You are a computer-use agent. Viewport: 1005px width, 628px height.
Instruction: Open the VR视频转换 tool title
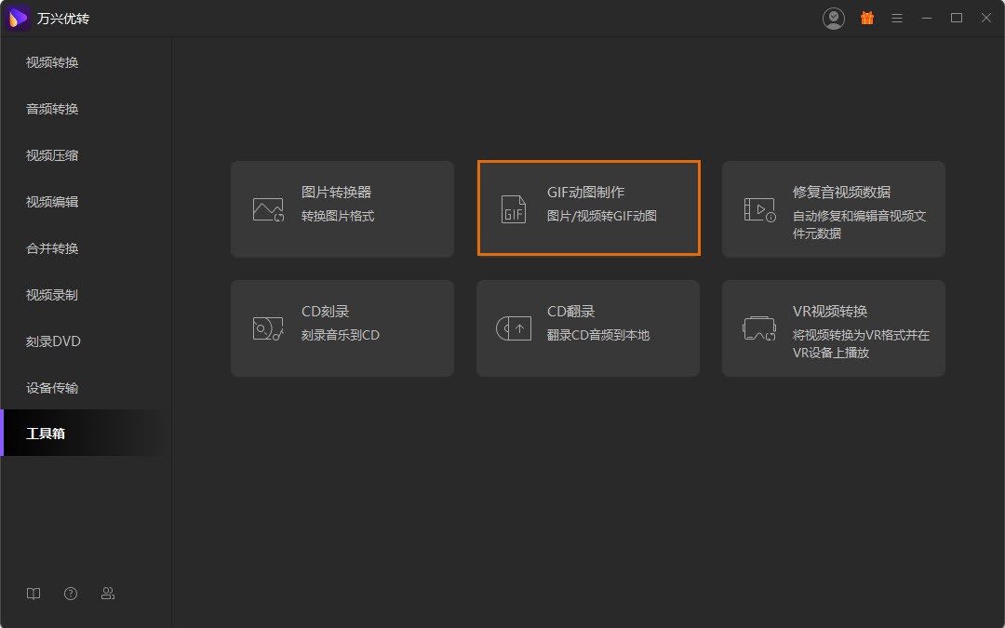pyautogui.click(x=830, y=312)
